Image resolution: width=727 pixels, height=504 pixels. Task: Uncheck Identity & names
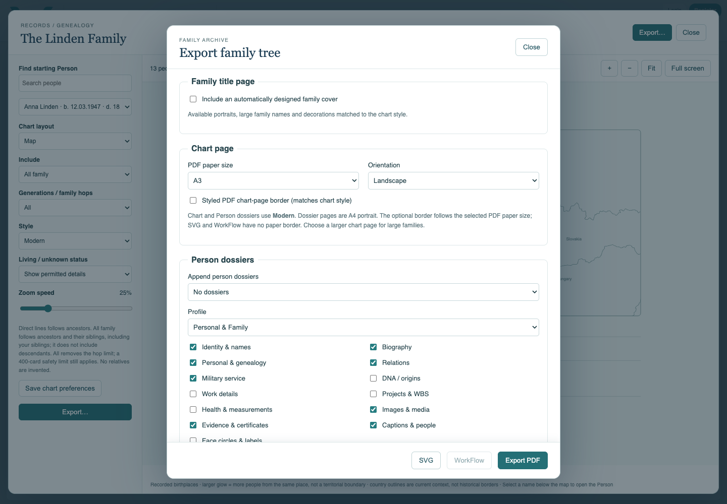point(193,347)
